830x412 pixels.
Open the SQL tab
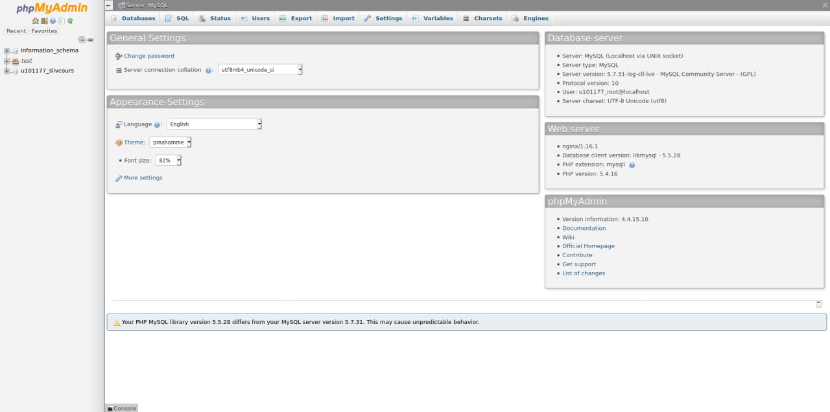coord(176,18)
